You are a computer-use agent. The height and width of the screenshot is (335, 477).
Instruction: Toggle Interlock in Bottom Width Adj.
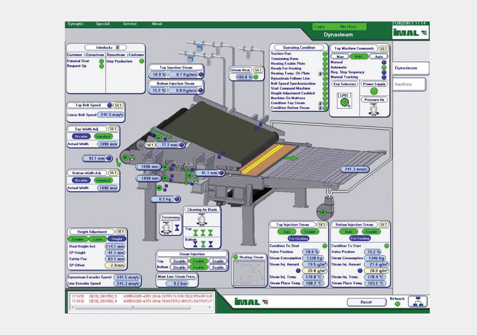pyautogui.click(x=104, y=180)
